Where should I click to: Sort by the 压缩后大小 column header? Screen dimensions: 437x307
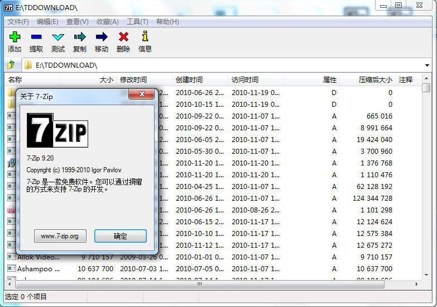click(x=375, y=80)
